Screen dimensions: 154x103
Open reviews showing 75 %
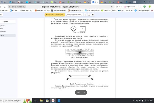pyautogui.click(x=119, y=7)
